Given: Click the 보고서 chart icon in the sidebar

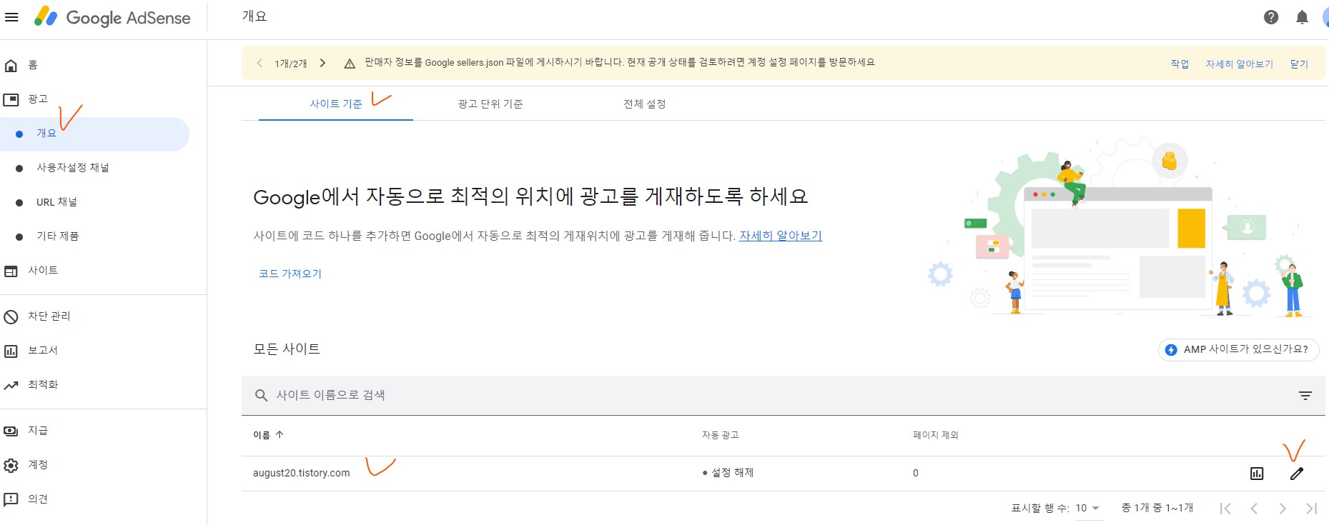Looking at the screenshot, I should click(11, 351).
